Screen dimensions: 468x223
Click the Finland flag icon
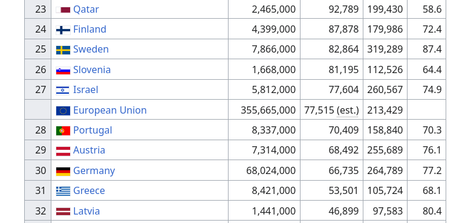tap(63, 30)
